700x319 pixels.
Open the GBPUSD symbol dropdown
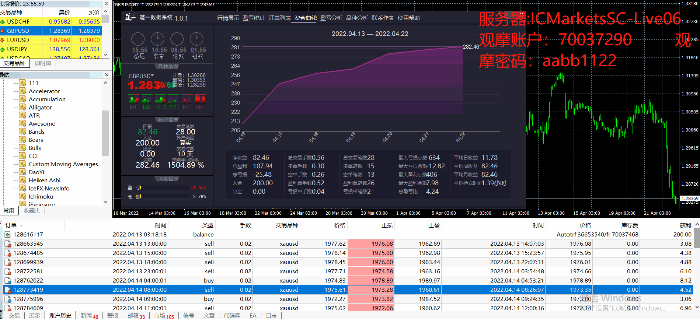coord(152,76)
